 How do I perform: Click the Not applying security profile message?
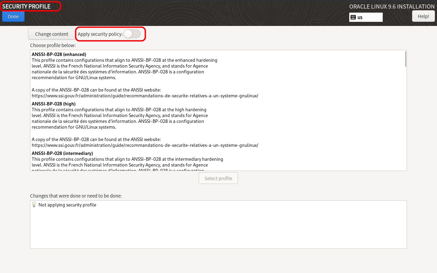pyautogui.click(x=67, y=205)
